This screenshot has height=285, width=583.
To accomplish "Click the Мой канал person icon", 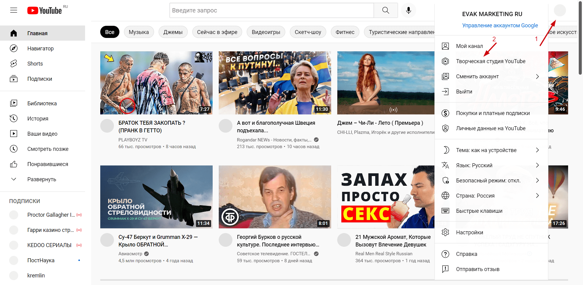I will pyautogui.click(x=445, y=46).
